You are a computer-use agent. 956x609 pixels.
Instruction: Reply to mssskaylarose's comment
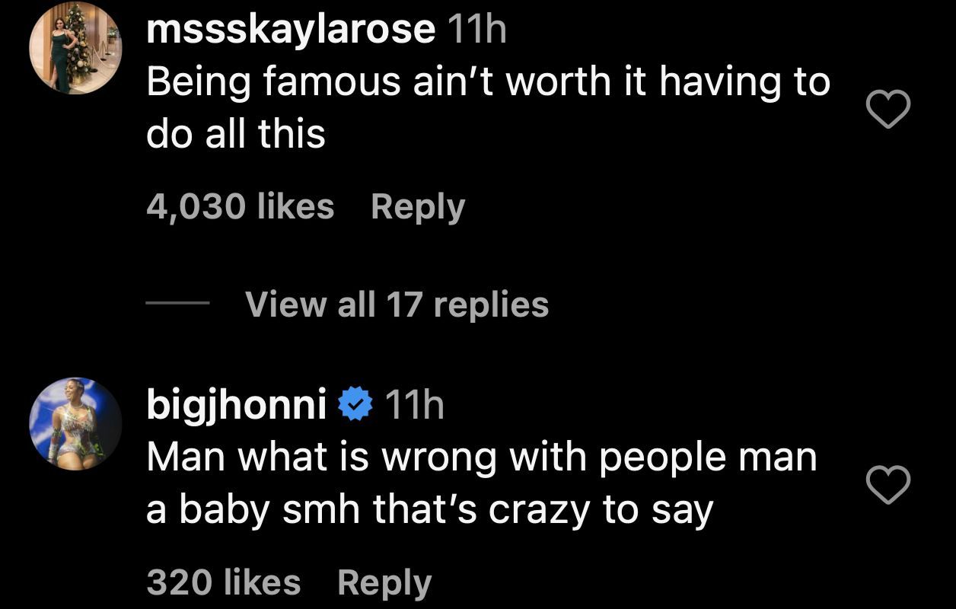[x=418, y=207]
